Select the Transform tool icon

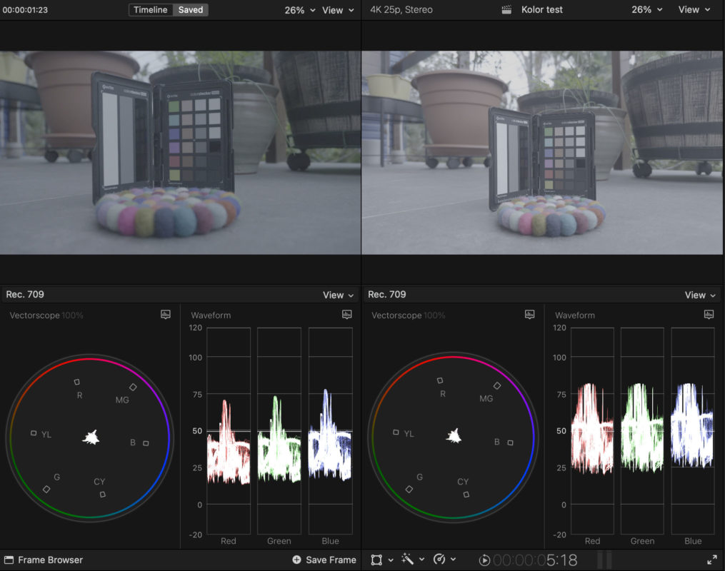click(376, 560)
